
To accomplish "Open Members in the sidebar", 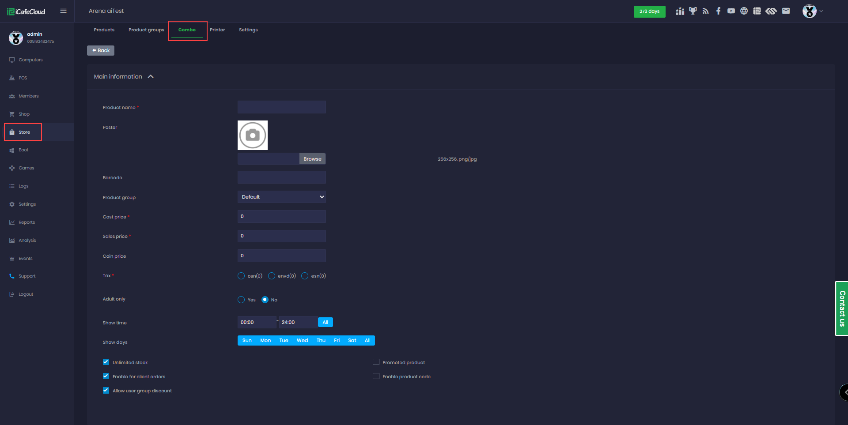I will coord(28,96).
